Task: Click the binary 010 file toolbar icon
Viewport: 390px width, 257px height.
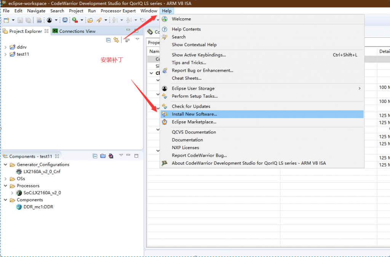Action: [x=39, y=20]
